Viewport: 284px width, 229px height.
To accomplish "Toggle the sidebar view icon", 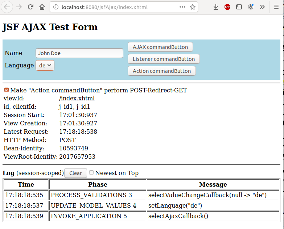I will [239, 7].
